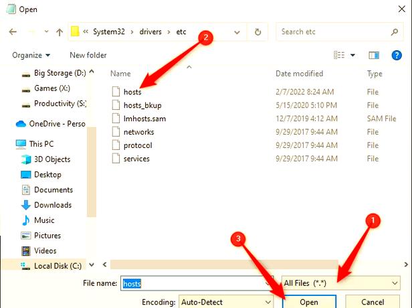Open the Encoding Auto-Detect dropdown
The image size is (412, 308).
tap(226, 302)
